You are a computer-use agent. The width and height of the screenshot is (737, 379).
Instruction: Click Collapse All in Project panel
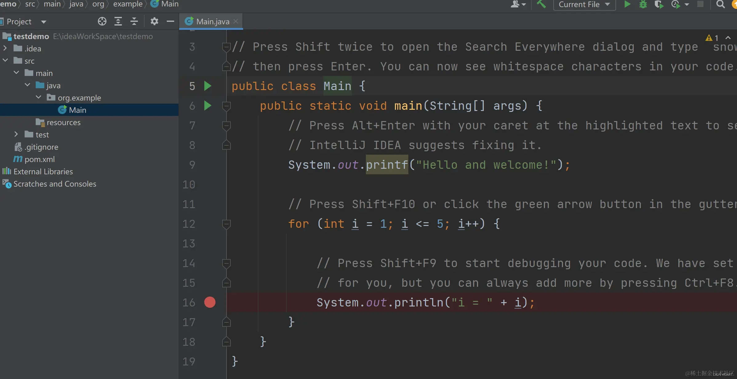tap(134, 22)
